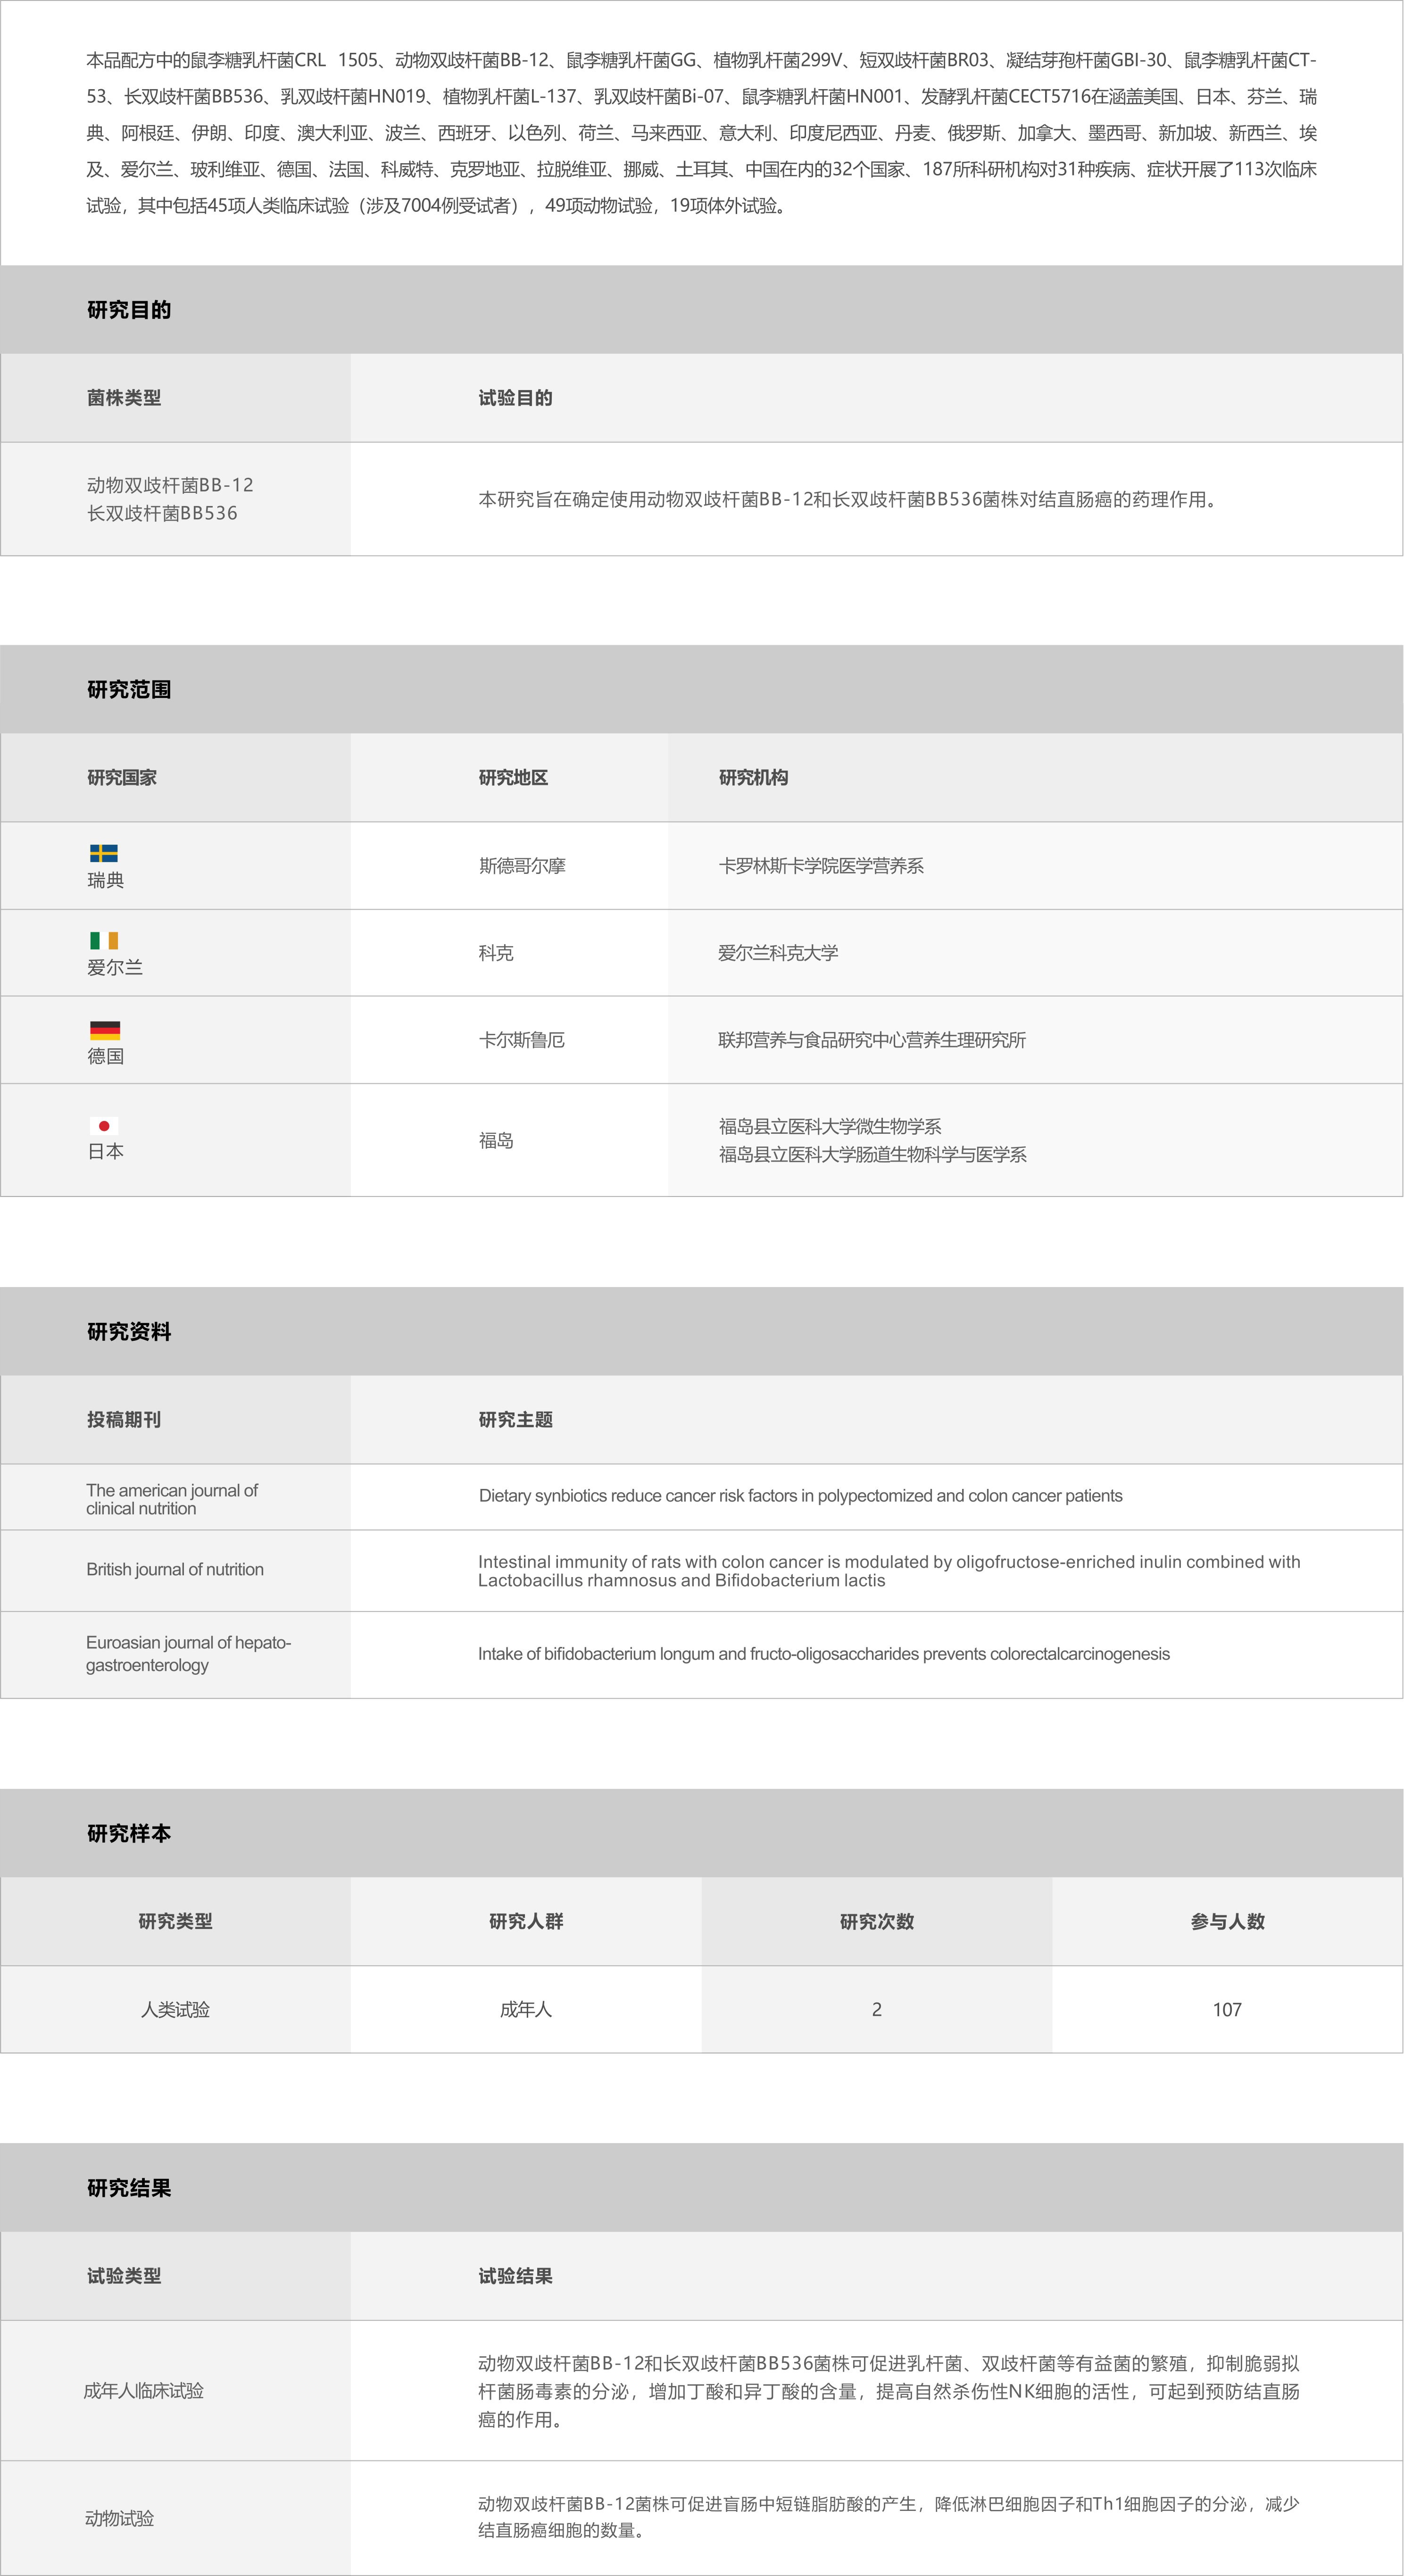Screen dimensions: 1404x2576
Task: Click the intro paragraph beginning 本品配方中的
Action: (702, 132)
